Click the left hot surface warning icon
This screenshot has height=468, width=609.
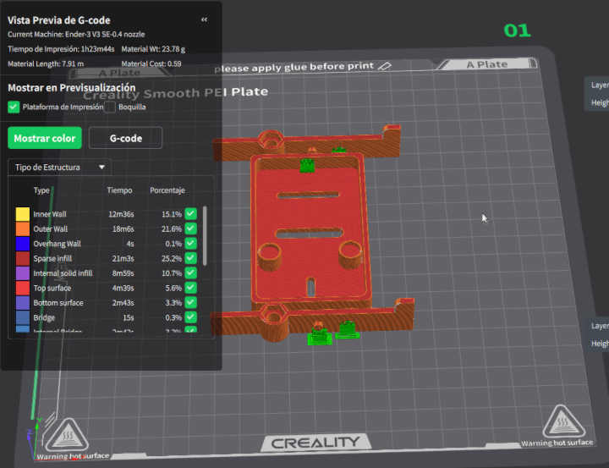(66, 436)
